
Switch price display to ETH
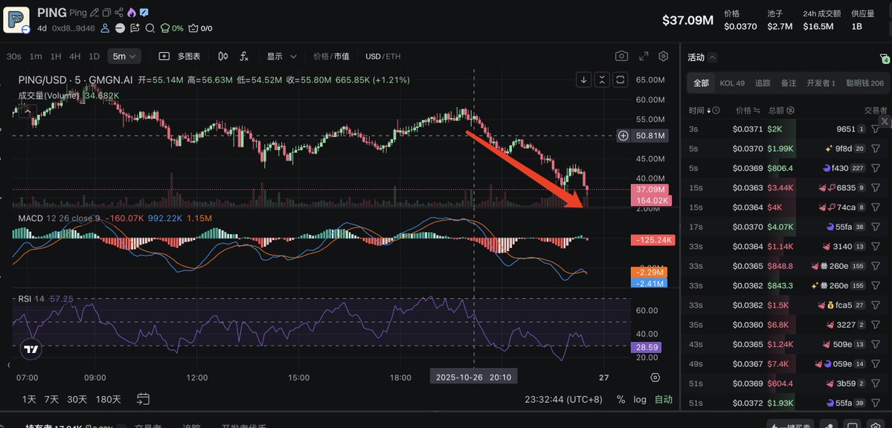click(x=393, y=56)
